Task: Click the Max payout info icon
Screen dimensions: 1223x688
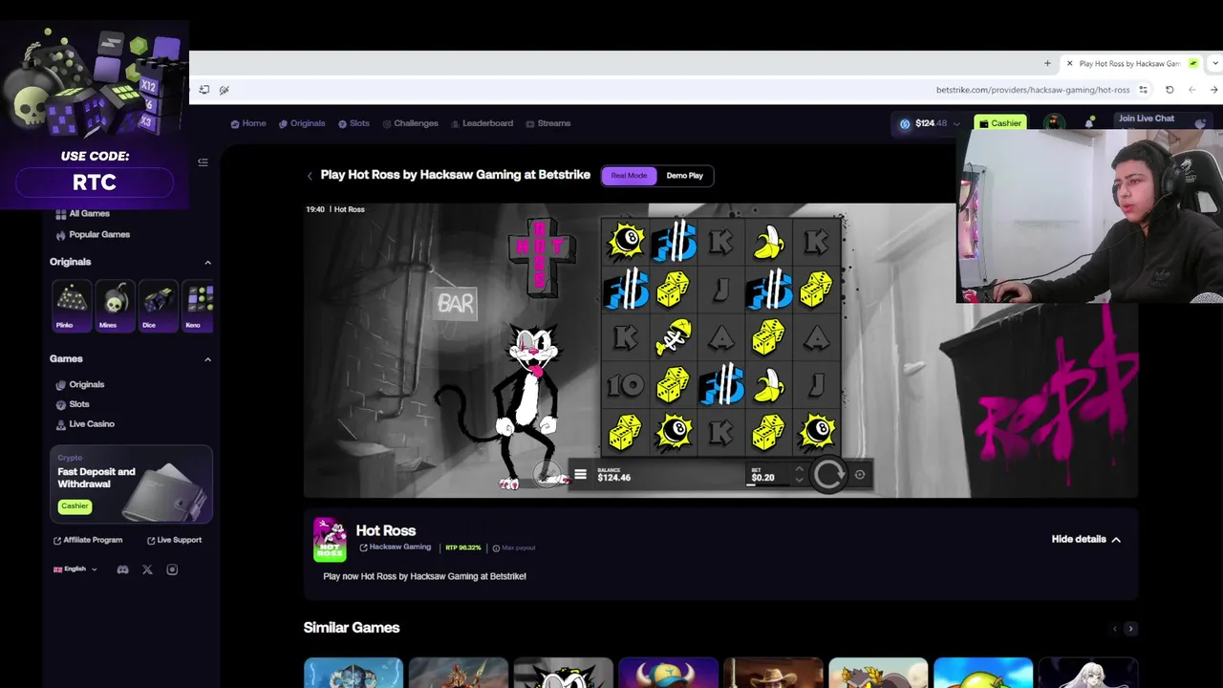Action: [x=496, y=548]
